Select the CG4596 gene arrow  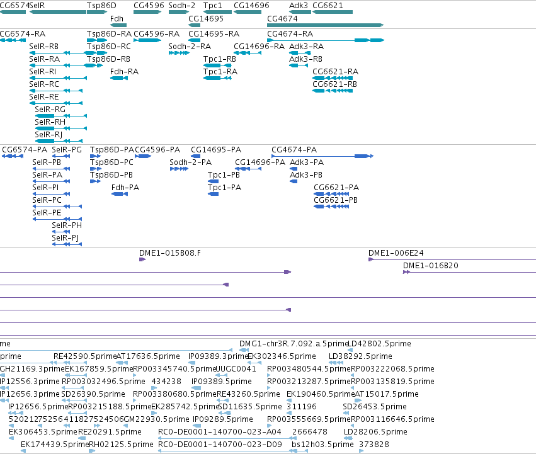pyautogui.click(x=147, y=12)
